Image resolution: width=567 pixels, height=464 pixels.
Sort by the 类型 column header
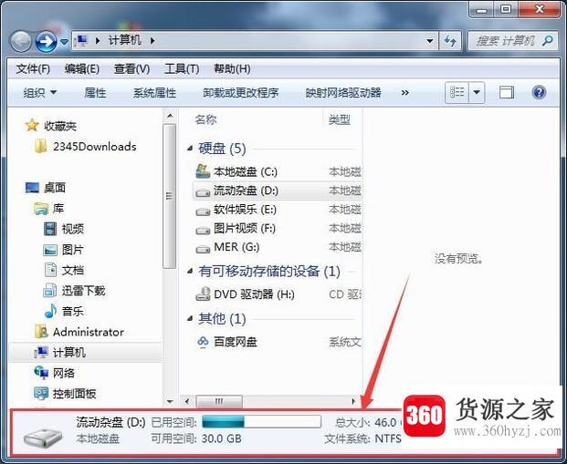point(339,119)
